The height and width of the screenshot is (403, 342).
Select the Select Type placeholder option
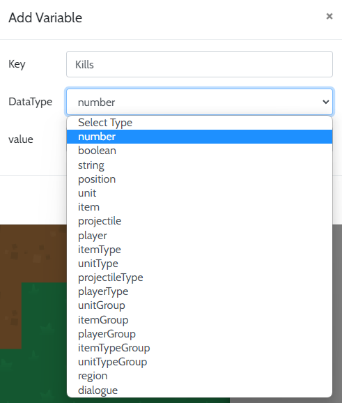[x=199, y=123]
